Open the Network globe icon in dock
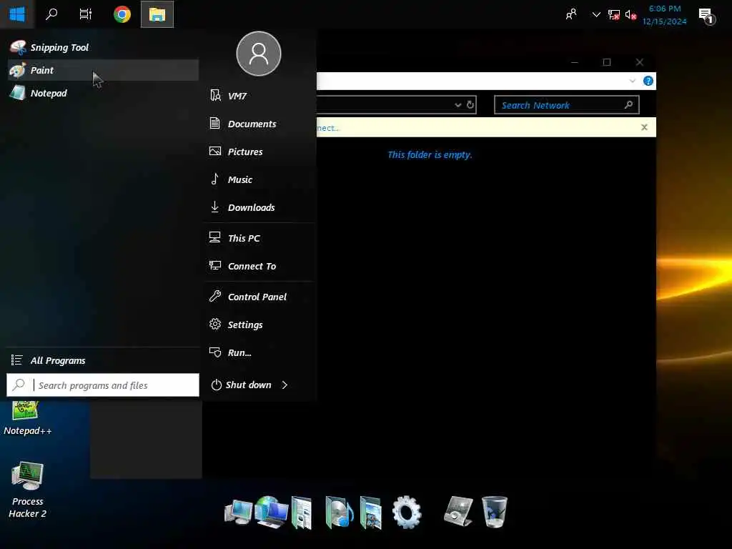732x549 pixels. click(x=271, y=513)
